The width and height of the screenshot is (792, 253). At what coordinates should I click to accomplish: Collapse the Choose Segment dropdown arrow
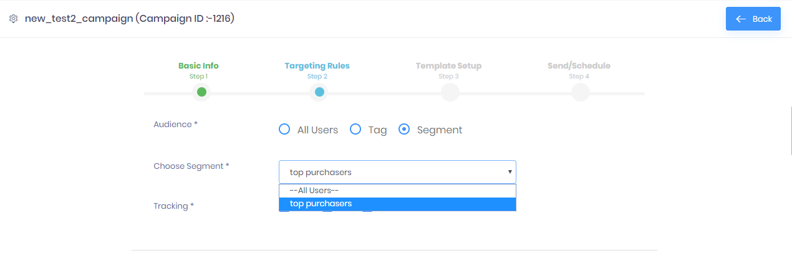pos(509,171)
